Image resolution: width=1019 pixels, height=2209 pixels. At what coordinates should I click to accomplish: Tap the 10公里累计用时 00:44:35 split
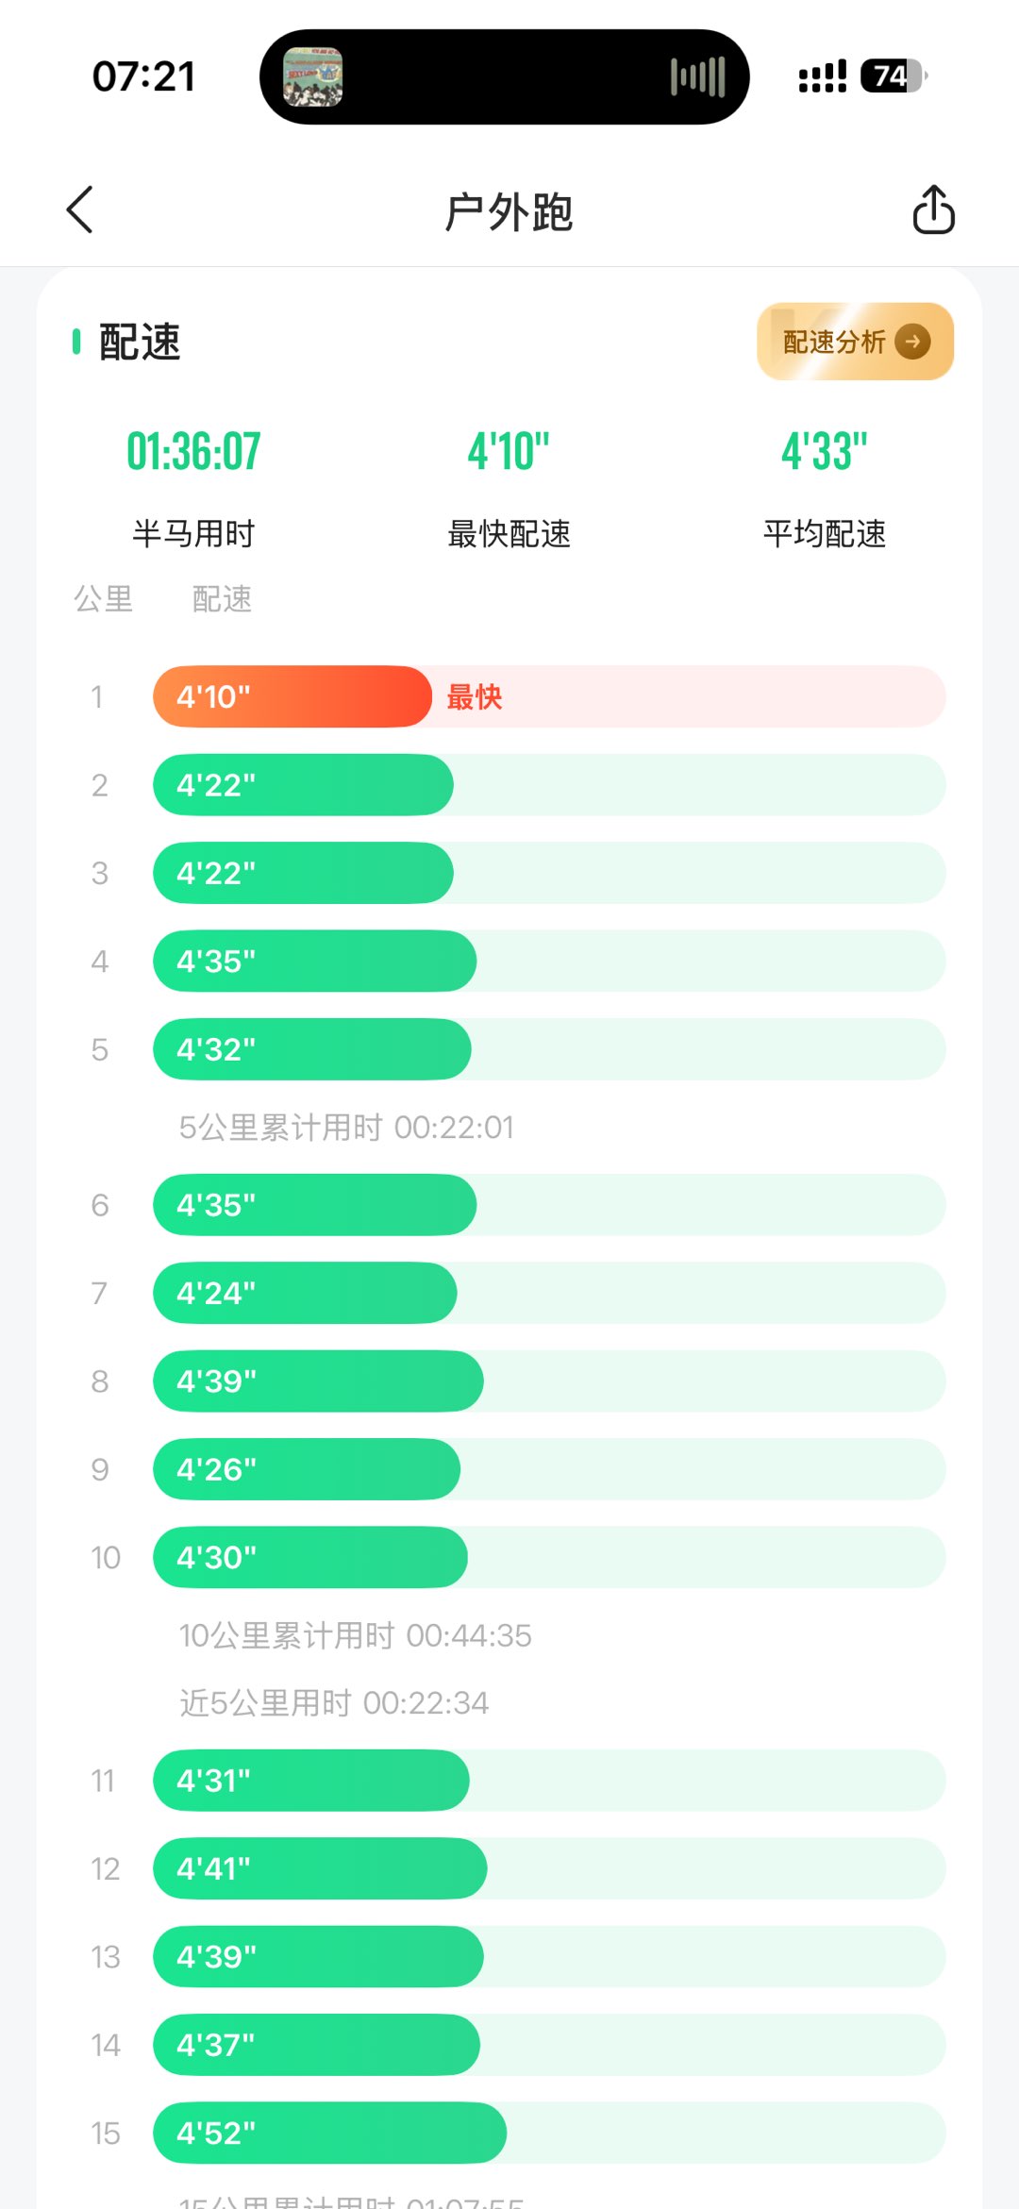point(356,1635)
